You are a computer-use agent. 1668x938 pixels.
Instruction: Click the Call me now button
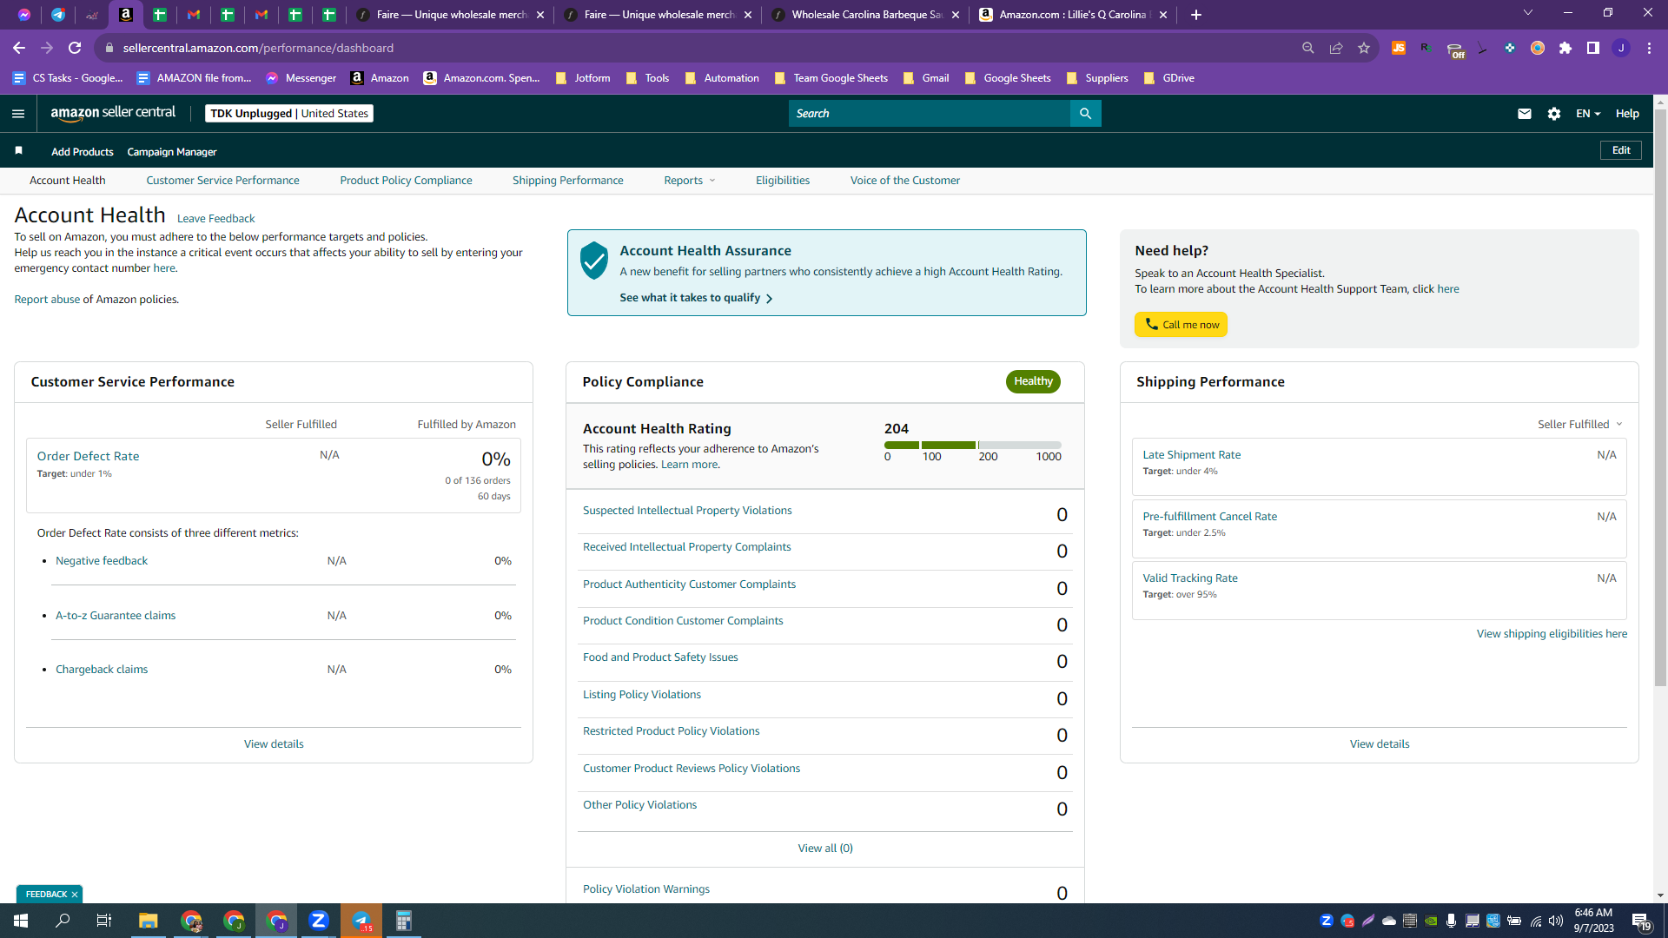coord(1181,325)
